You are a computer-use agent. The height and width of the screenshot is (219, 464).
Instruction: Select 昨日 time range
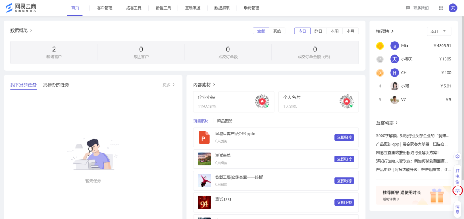click(x=318, y=31)
